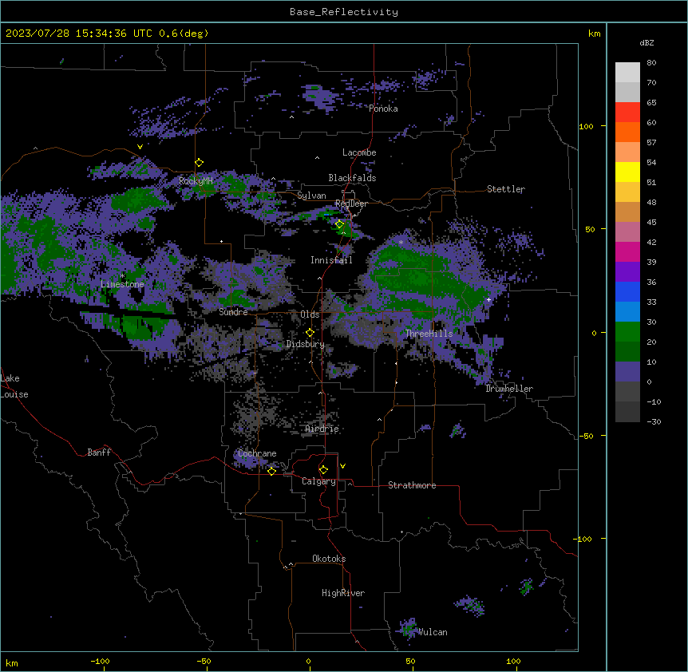This screenshot has height=672, width=688.
Task: Select the Blackfalds city label
Action: point(352,178)
